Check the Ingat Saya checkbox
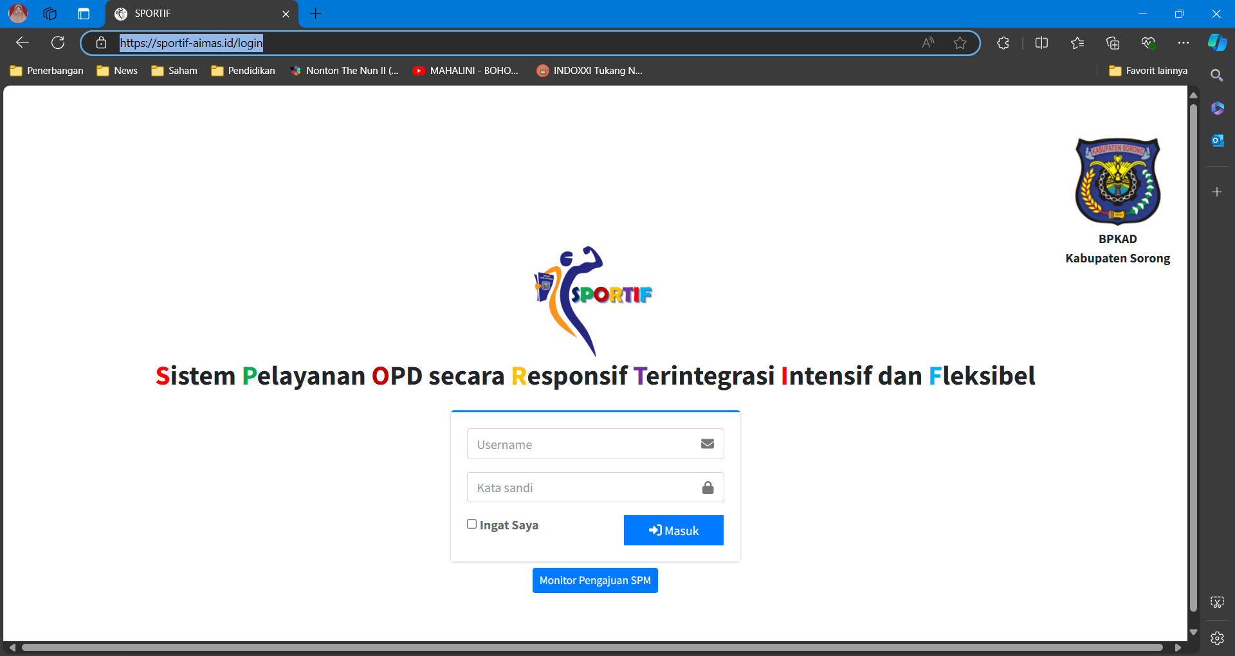 (x=471, y=524)
